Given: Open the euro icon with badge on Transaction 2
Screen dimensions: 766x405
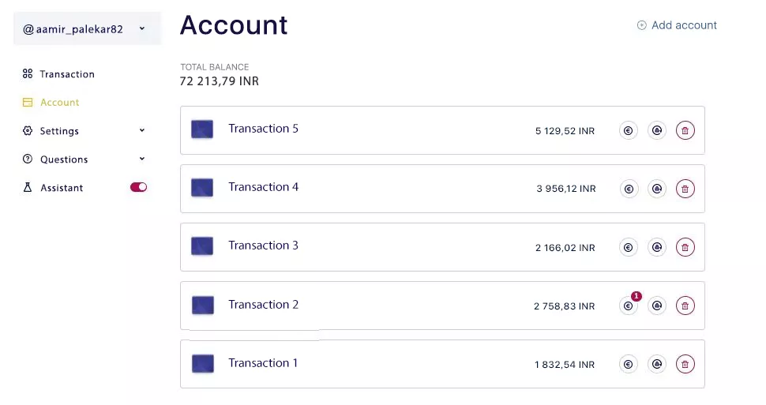Looking at the screenshot, I should click(629, 306).
